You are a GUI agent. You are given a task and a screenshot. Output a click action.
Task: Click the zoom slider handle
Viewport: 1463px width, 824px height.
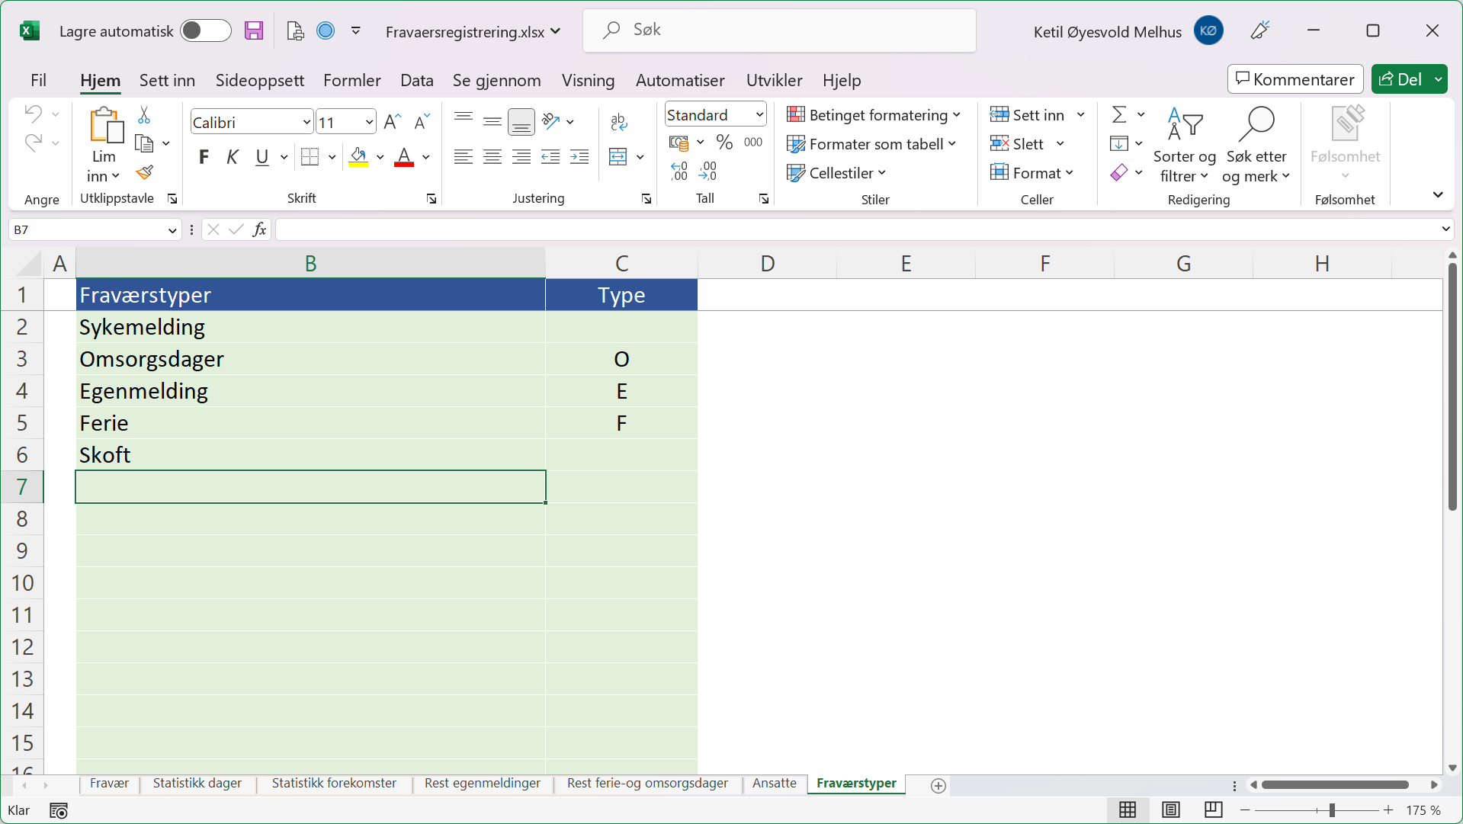pyautogui.click(x=1332, y=810)
